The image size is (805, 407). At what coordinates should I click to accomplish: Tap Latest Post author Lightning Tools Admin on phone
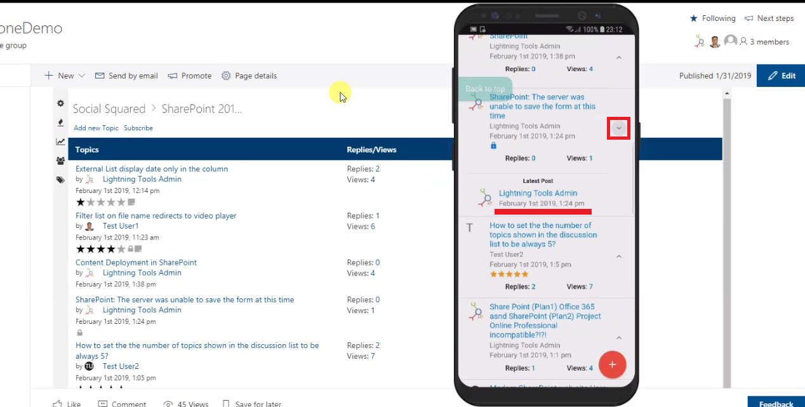point(538,193)
